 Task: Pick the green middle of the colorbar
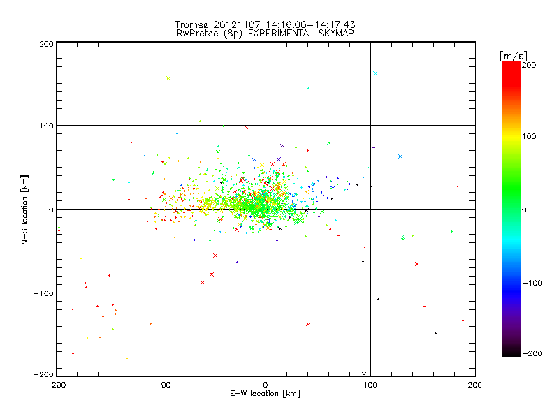pos(511,209)
